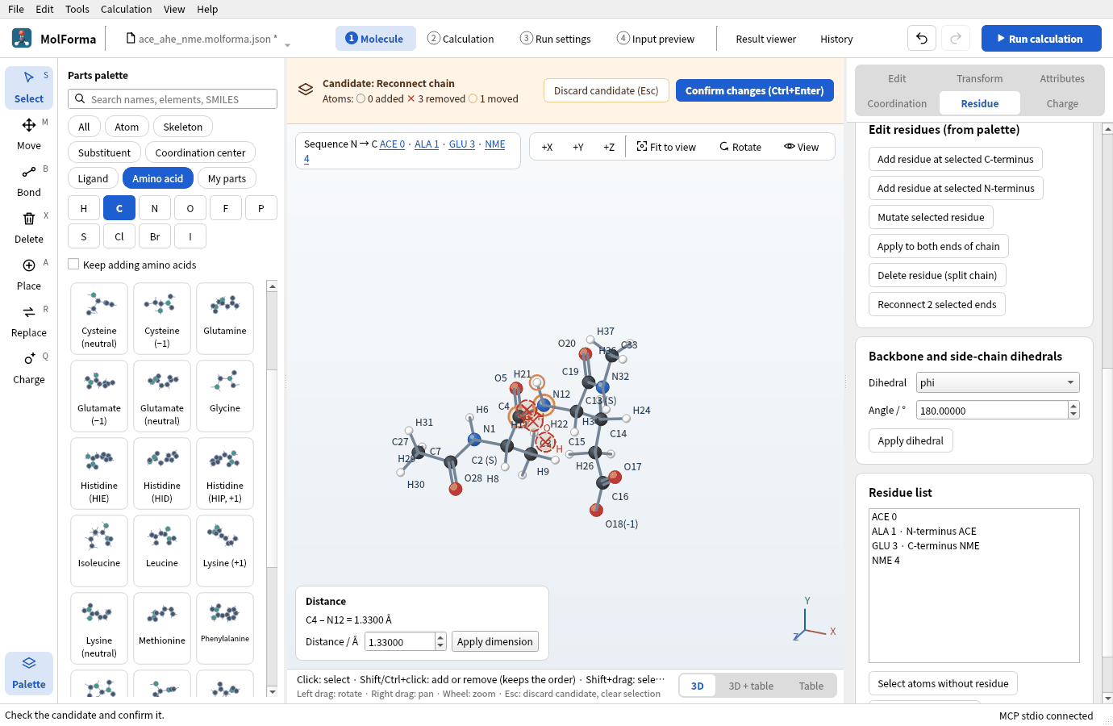Pick the Glycine amino acid part
1113x726 pixels.
click(225, 395)
